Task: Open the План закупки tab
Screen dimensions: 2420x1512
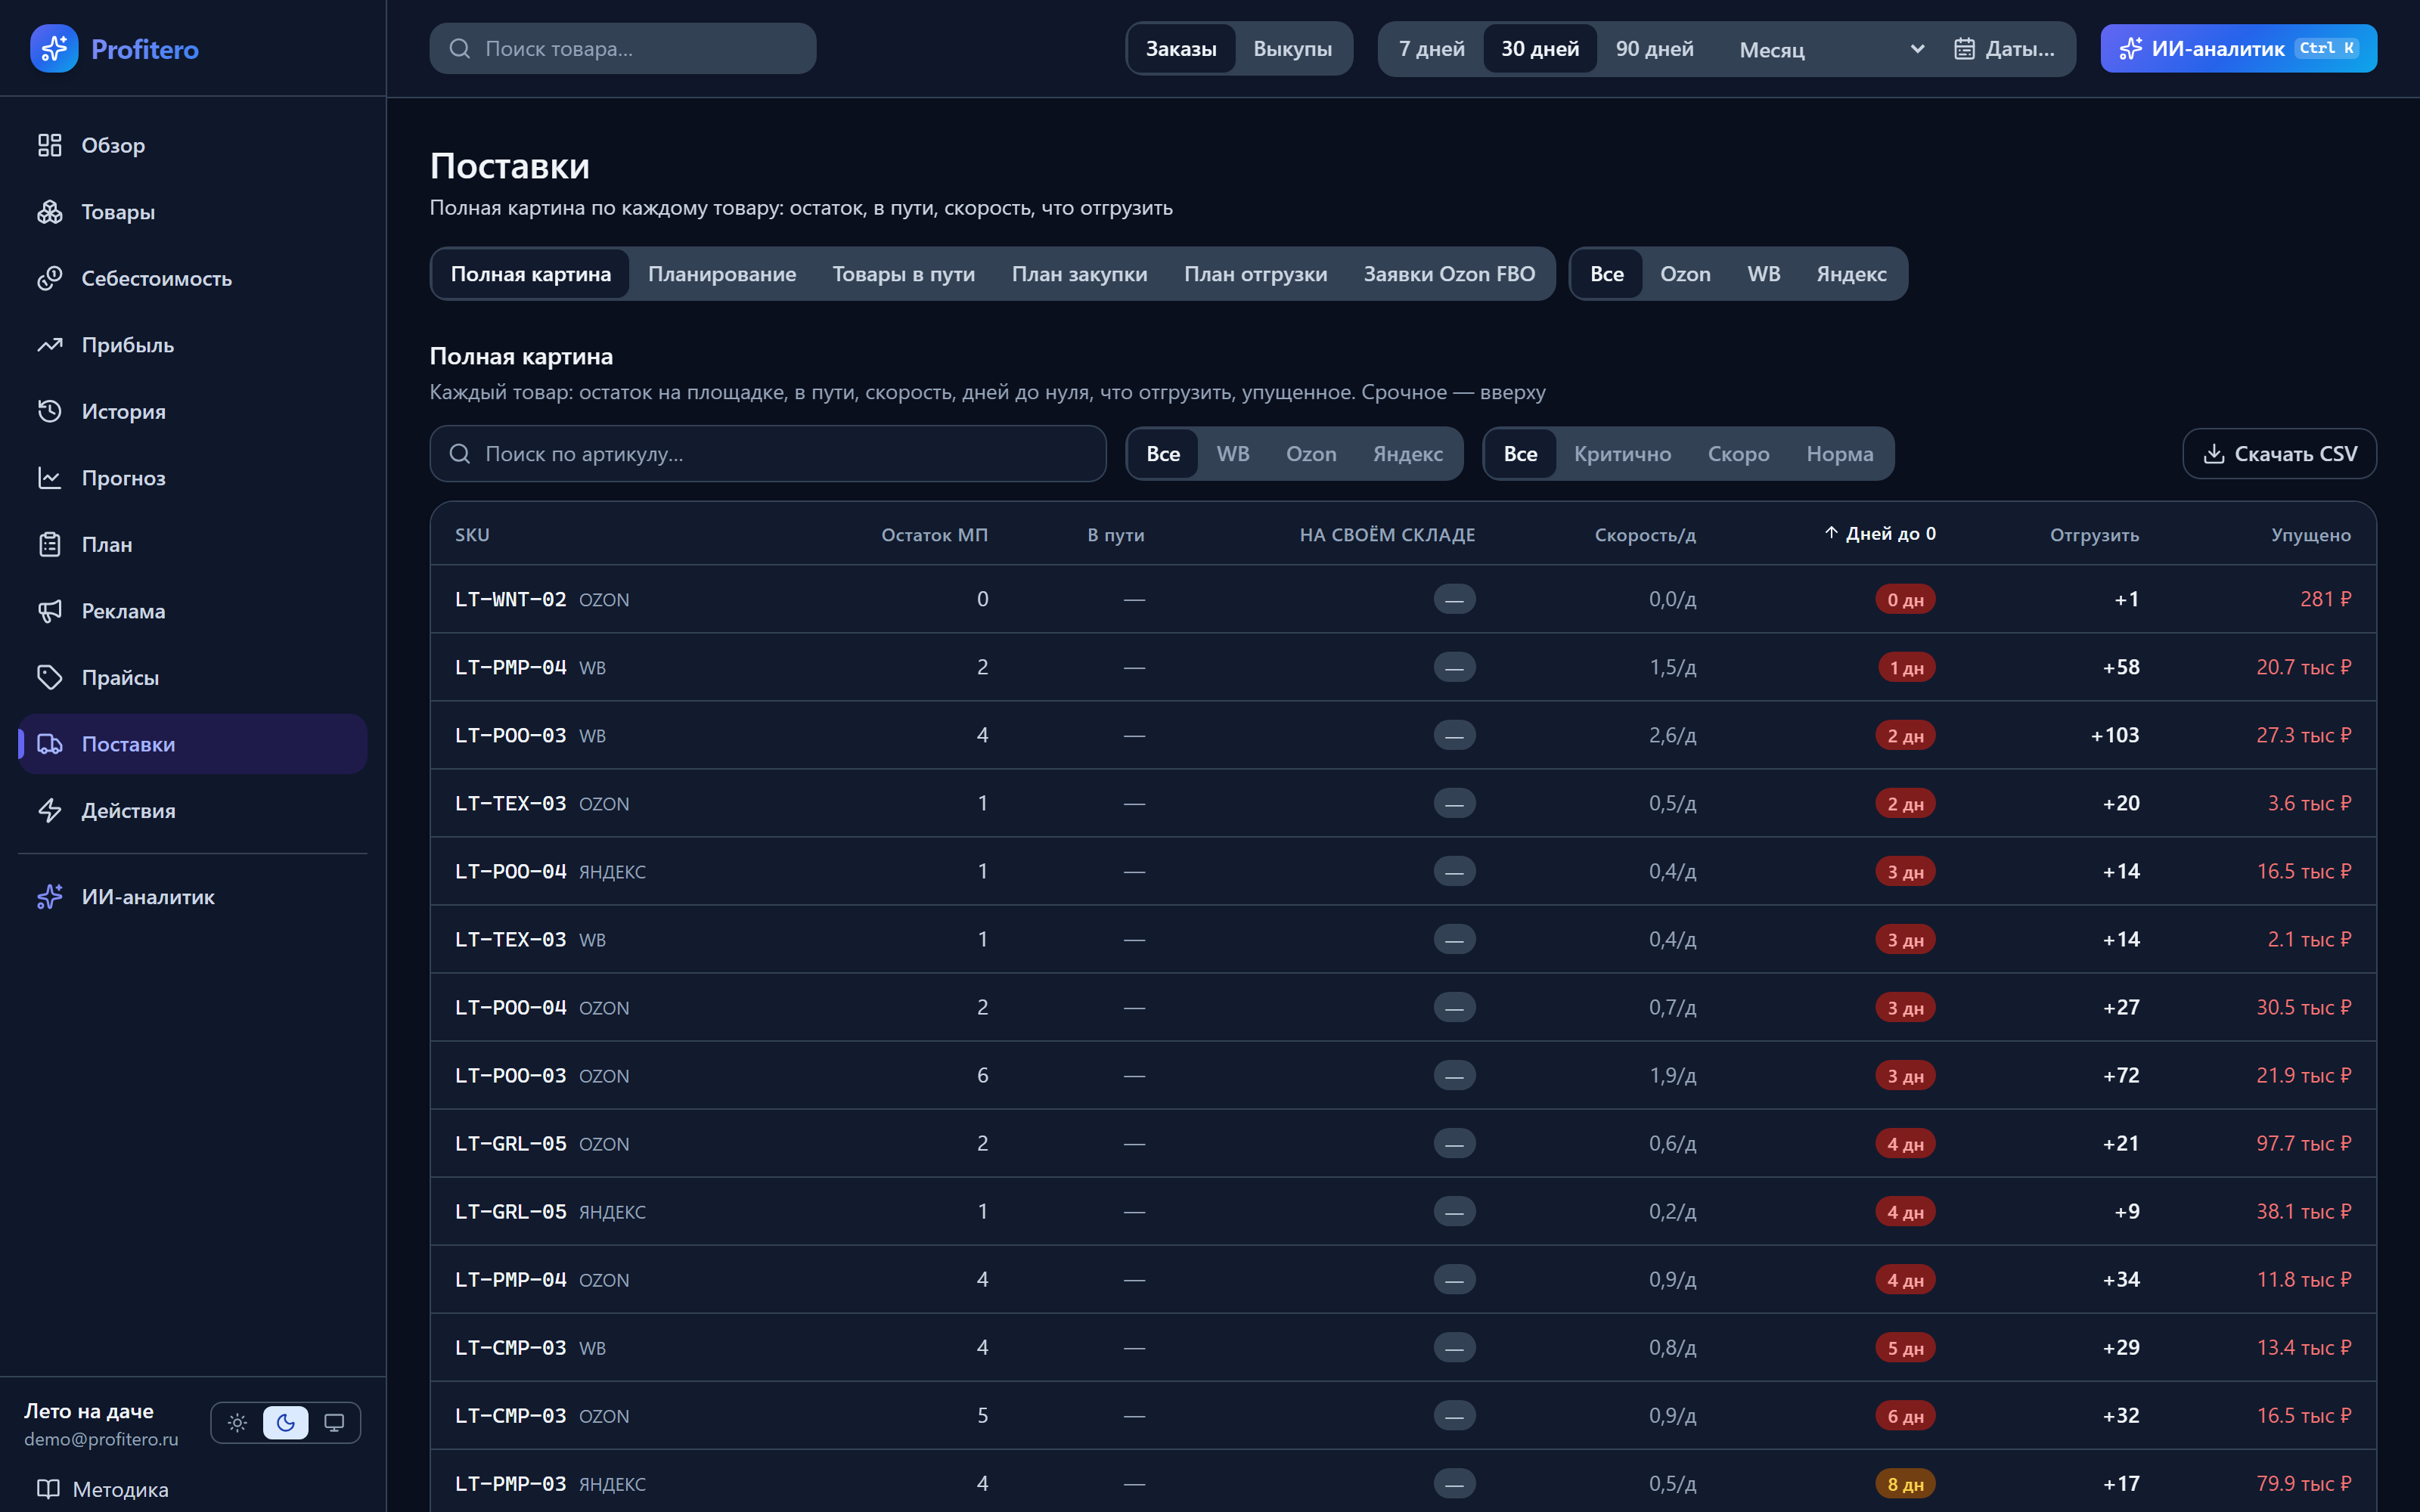Action: click(1079, 274)
